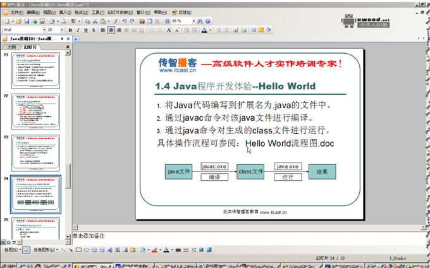The image size is (430, 268).
Task: Open a file with the folder icon
Action: [x=18, y=21]
